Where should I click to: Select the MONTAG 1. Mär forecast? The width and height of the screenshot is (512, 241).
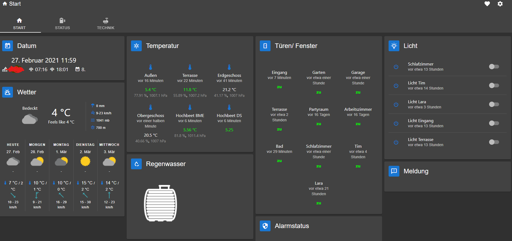click(x=61, y=176)
